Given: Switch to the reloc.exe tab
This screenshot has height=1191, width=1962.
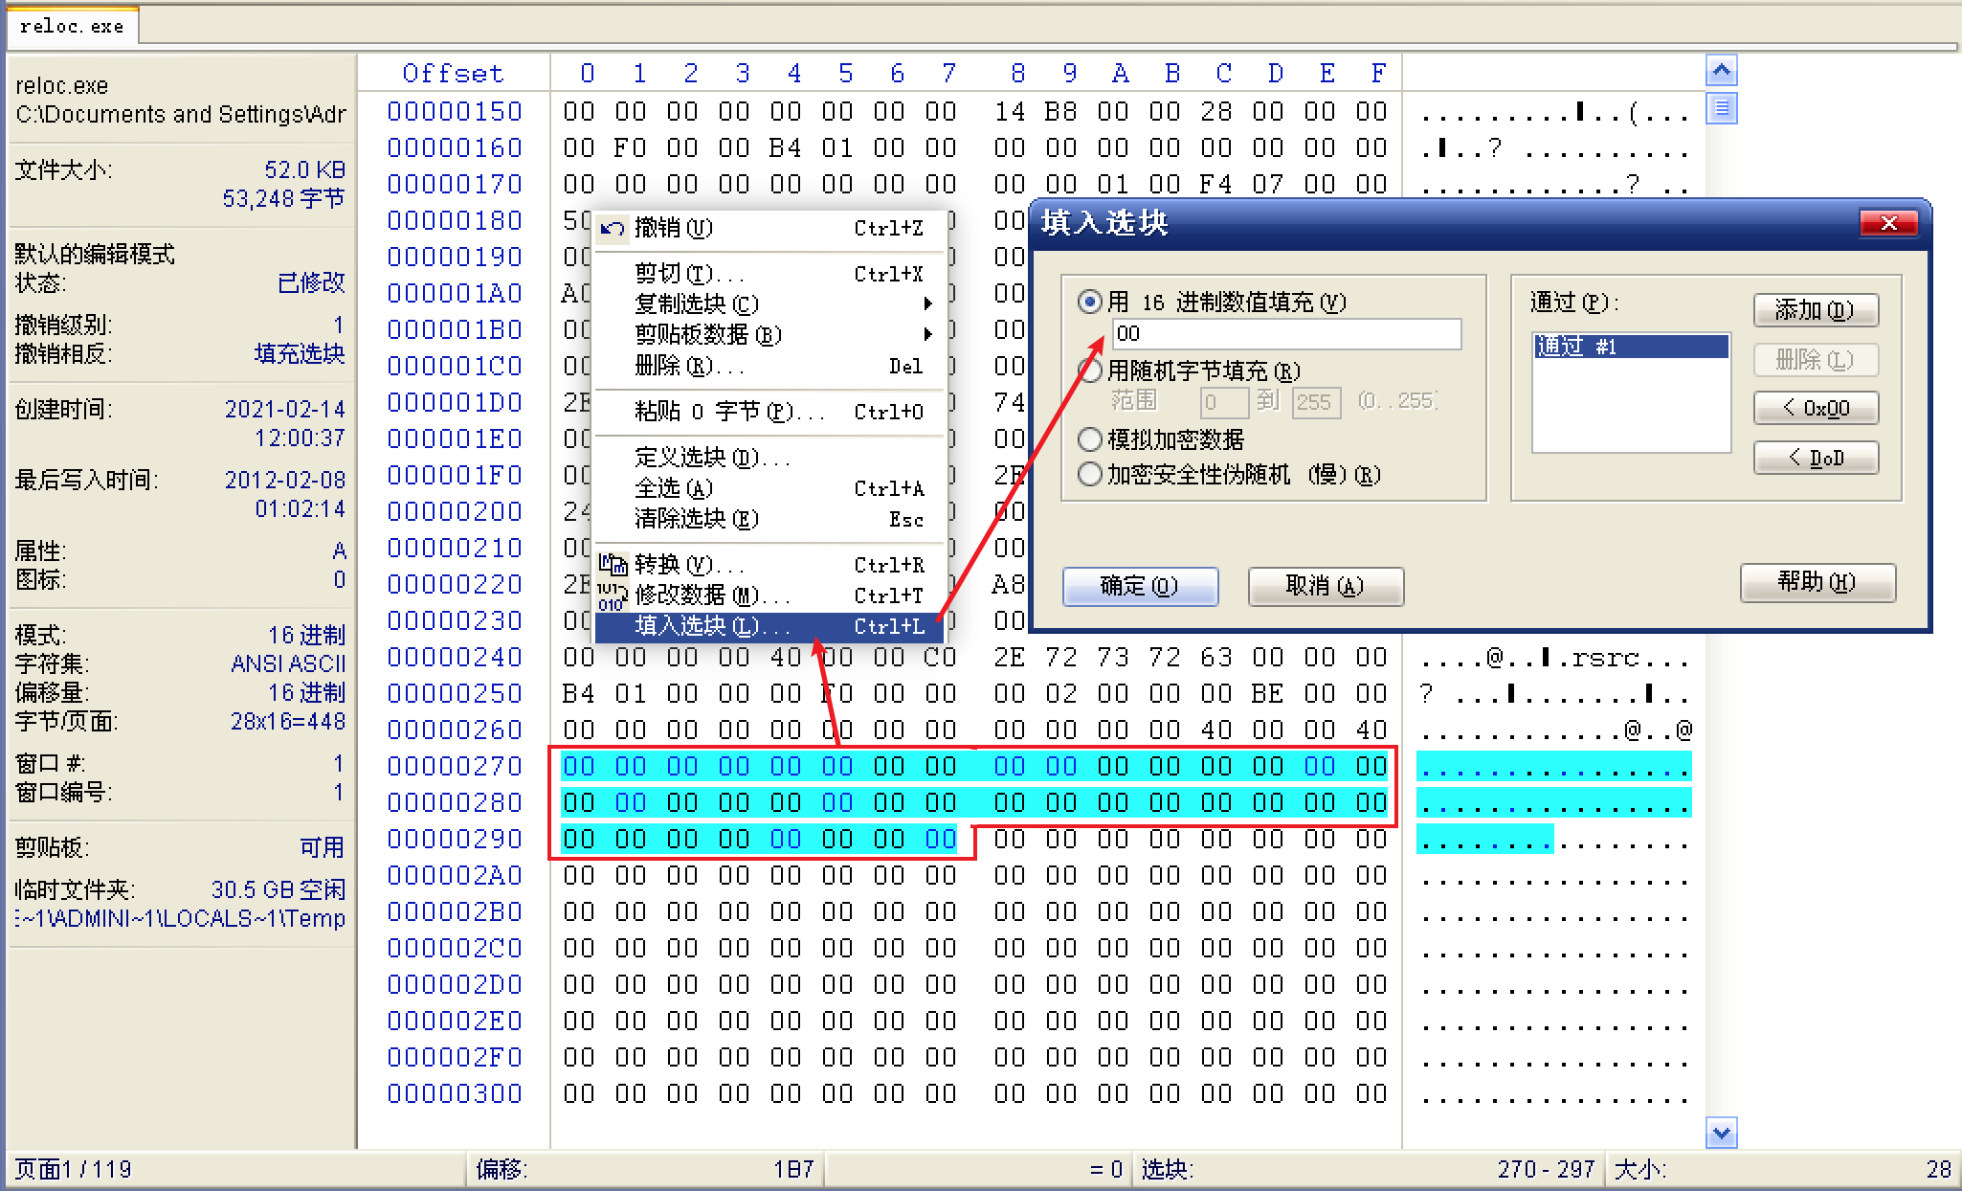Looking at the screenshot, I should (x=71, y=26).
